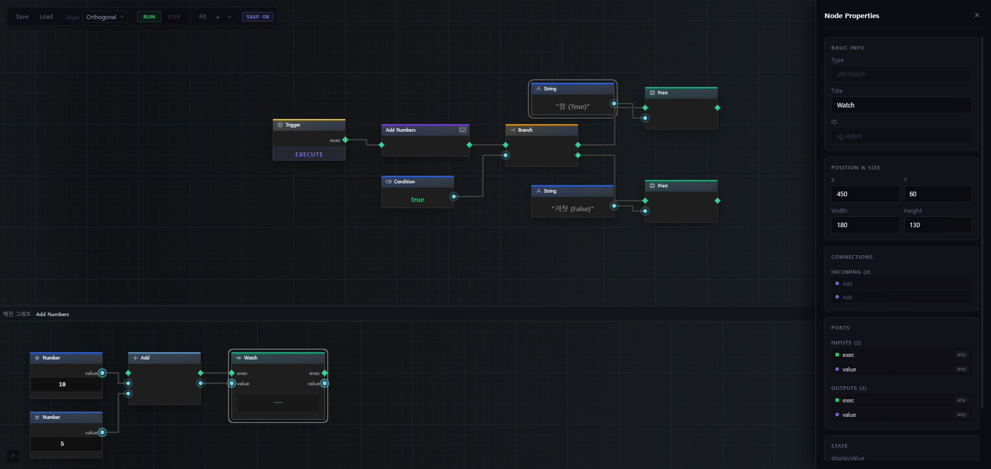Image resolution: width=991 pixels, height=469 pixels.
Task: Run the graph with the RUN button
Action: pos(149,17)
